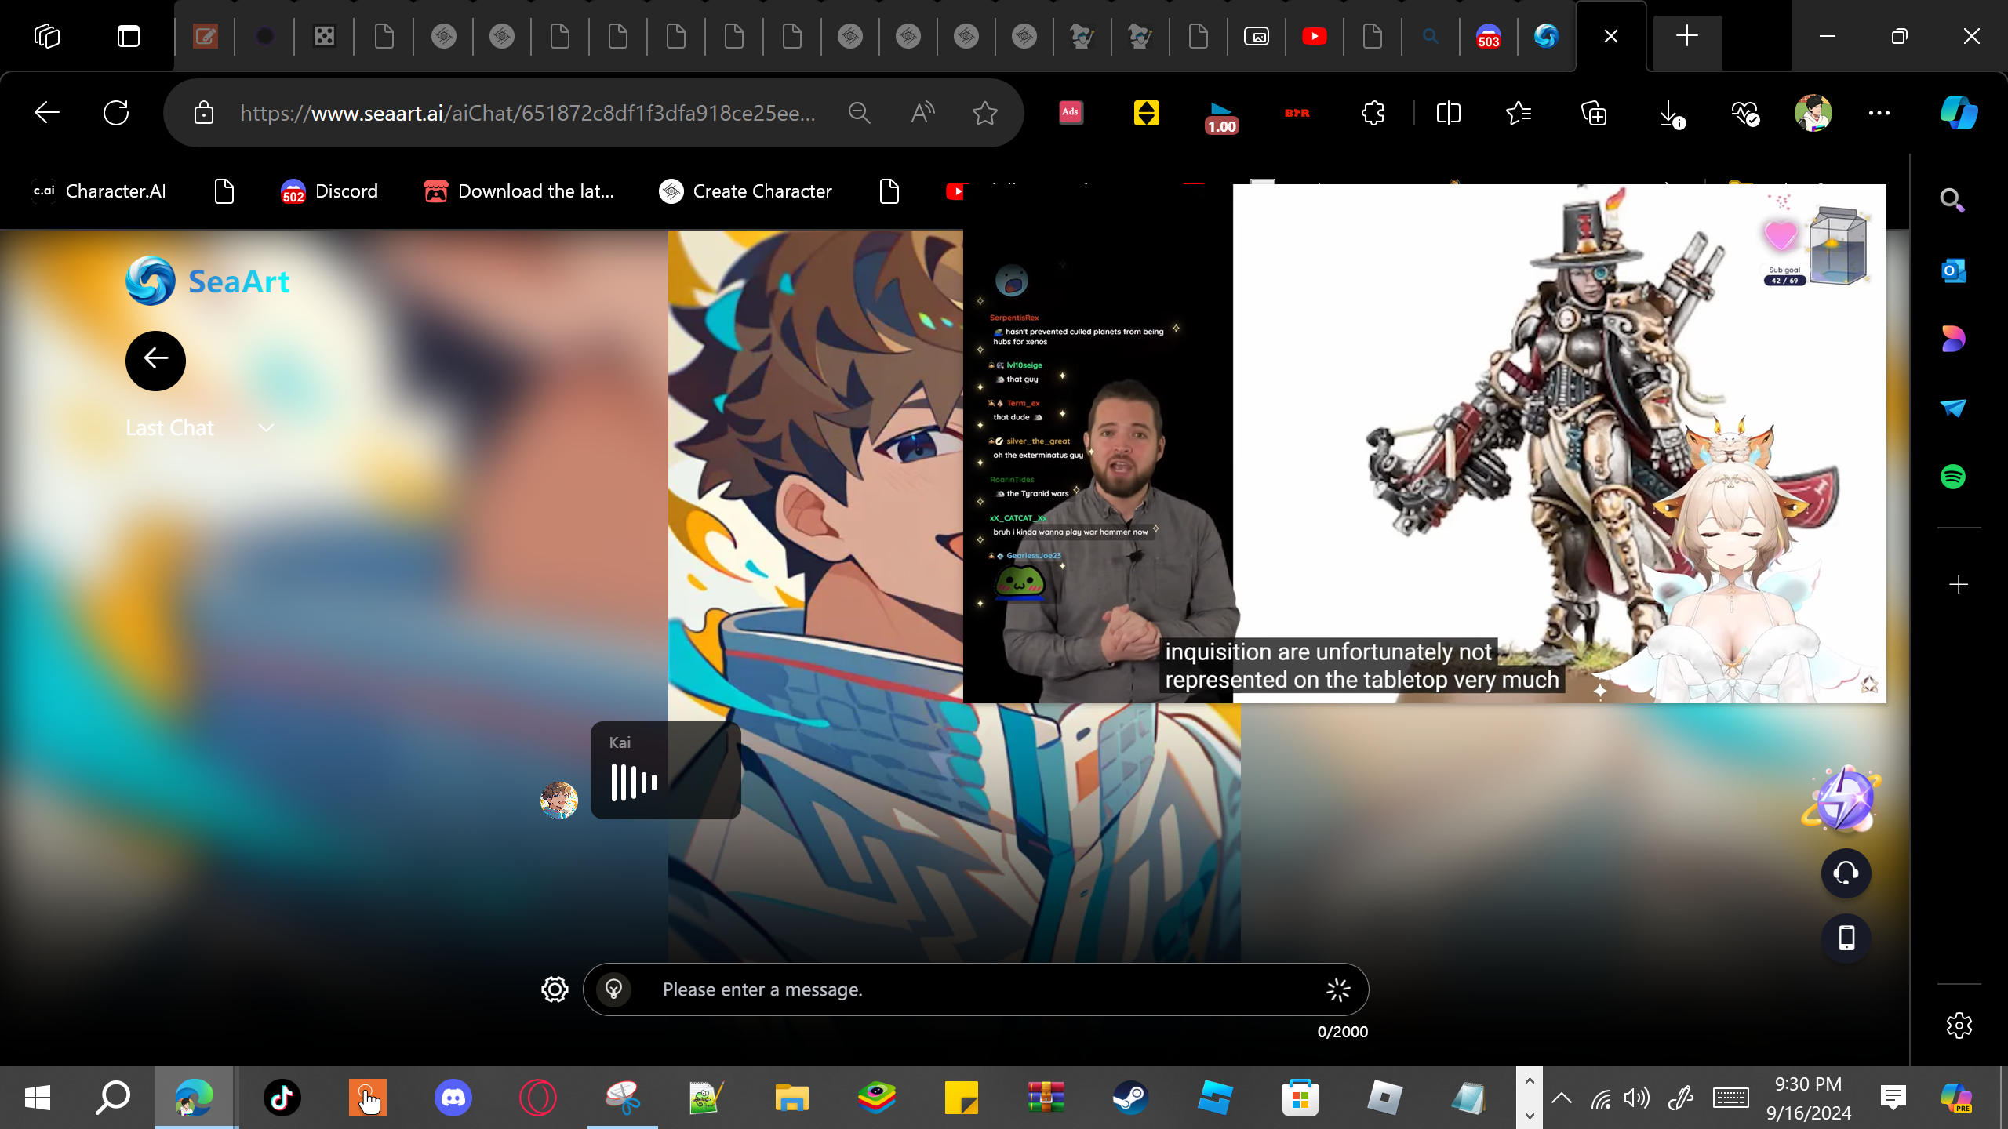This screenshot has height=1129, width=2008.
Task: Switch to the dice icon tab
Action: click(324, 36)
